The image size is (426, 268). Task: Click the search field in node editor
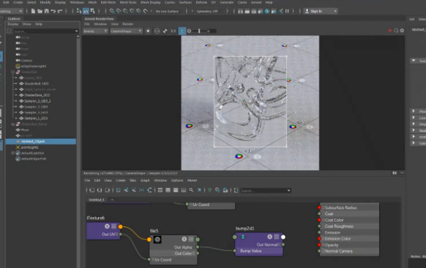(261, 190)
